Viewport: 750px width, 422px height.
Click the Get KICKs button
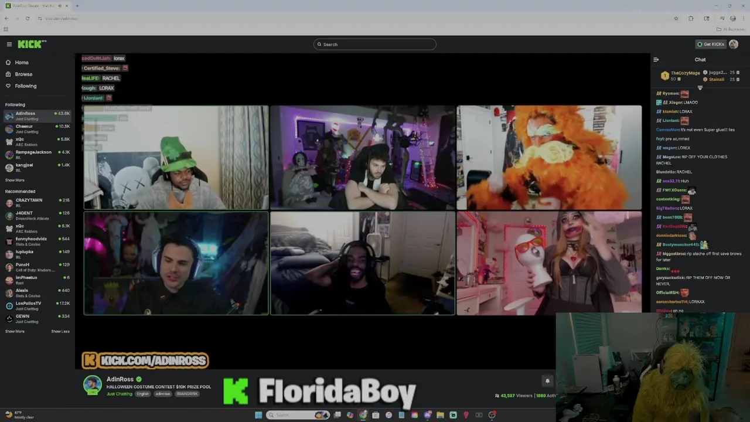(x=710, y=45)
